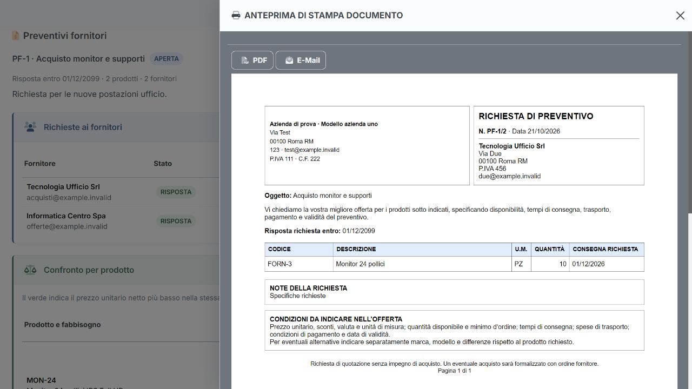Viewport: 692px width, 389px height.
Task: Click the RICHIESTA DI PREVENTIVO document title
Action: tap(536, 116)
